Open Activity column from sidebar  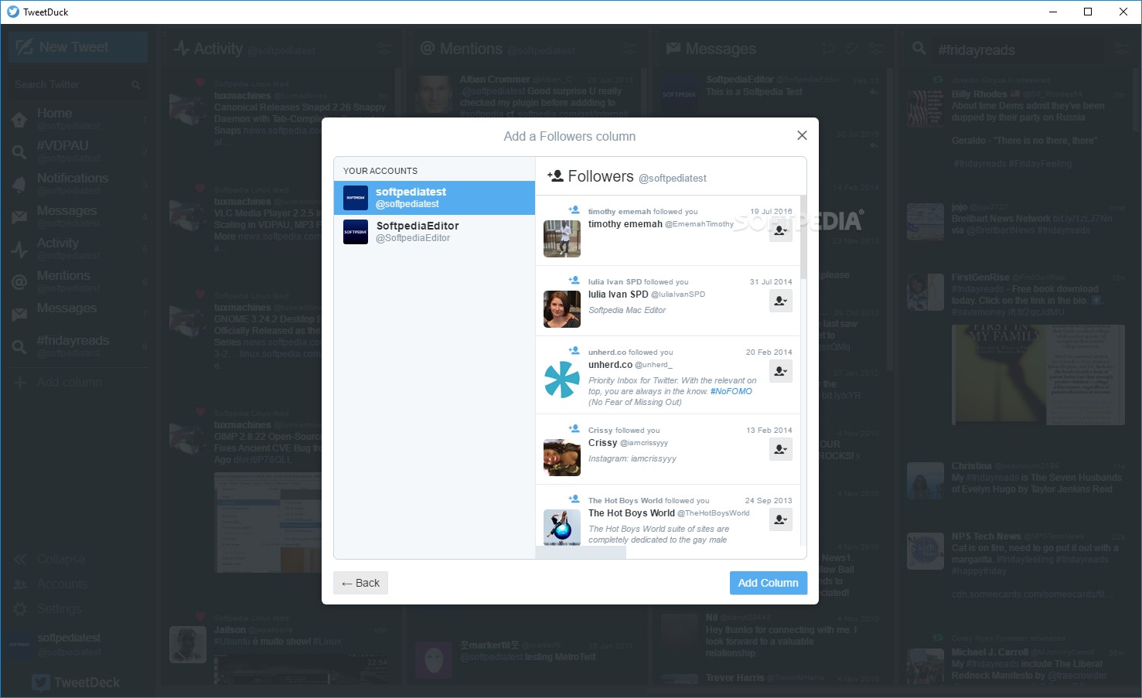pos(77,248)
